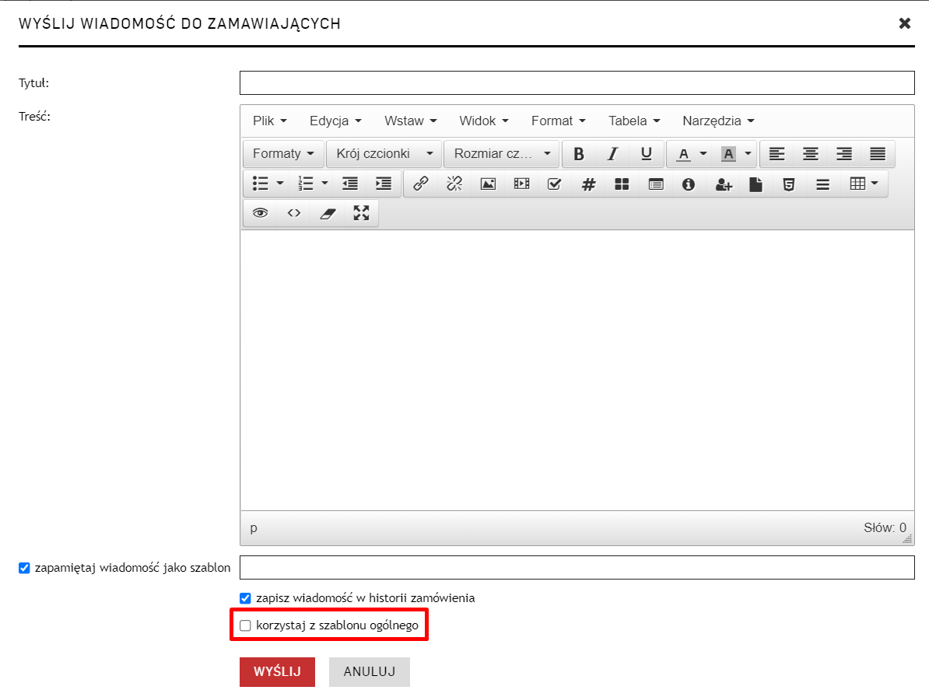Open the Krój czcionki font dropdown
The width and height of the screenshot is (929, 697).
click(384, 154)
